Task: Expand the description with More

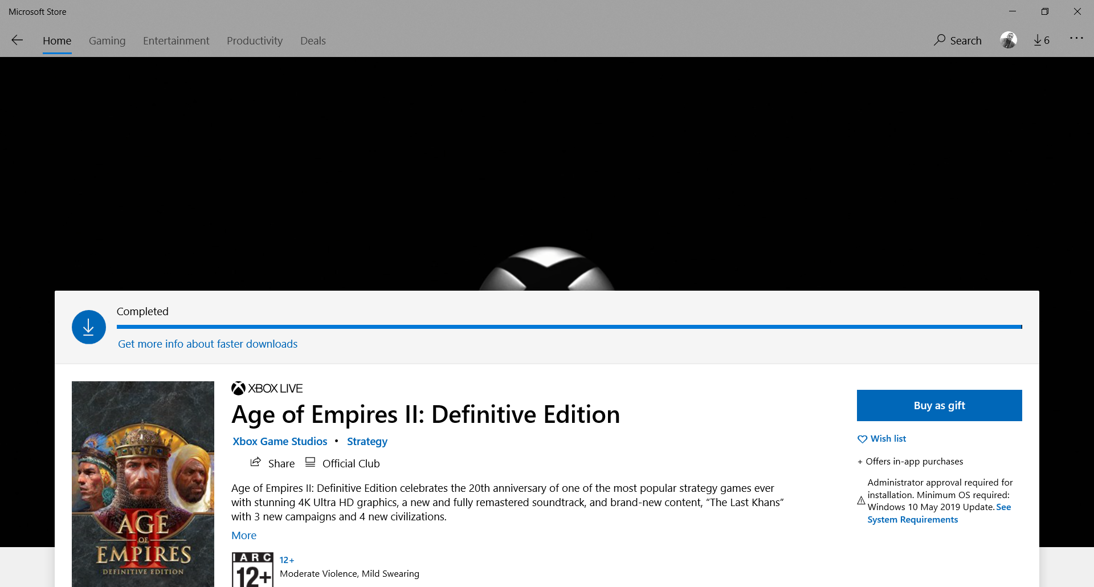Action: pos(244,535)
